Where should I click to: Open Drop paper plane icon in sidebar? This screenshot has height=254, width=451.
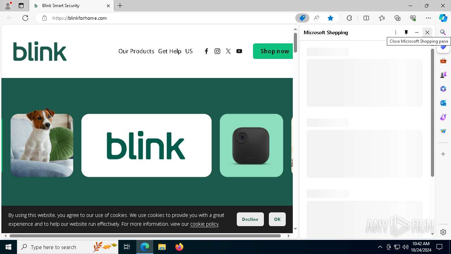(x=443, y=131)
